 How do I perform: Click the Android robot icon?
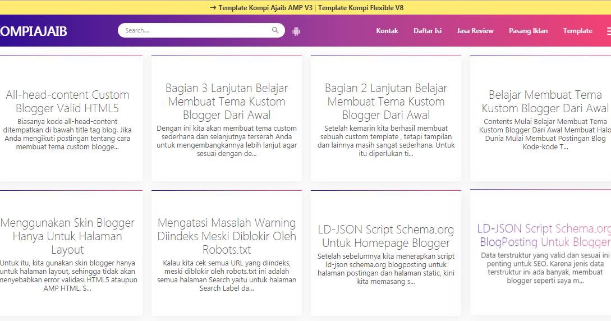point(296,31)
